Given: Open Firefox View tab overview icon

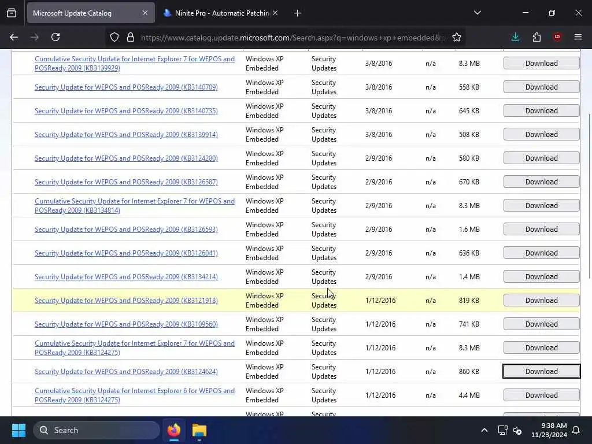Looking at the screenshot, I should [x=12, y=13].
